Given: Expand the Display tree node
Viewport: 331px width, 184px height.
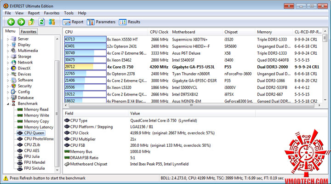Looking at the screenshot, I should pos(8,45).
